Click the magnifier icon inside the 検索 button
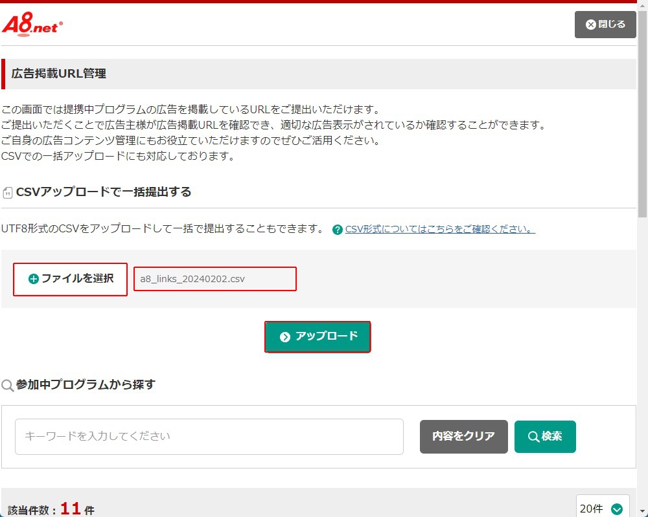The width and height of the screenshot is (648, 517). (533, 437)
